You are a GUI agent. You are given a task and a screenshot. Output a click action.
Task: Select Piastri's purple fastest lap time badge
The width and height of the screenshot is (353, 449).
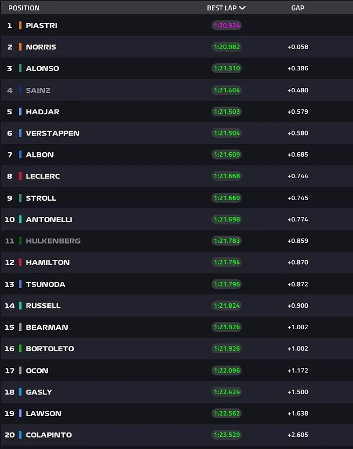[227, 26]
